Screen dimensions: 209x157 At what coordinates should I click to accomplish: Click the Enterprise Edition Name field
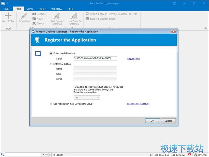[x=95, y=69]
